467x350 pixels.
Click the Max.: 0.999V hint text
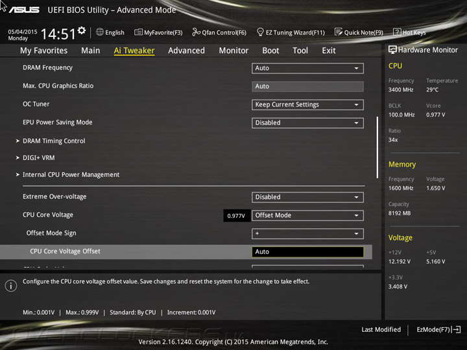click(82, 312)
